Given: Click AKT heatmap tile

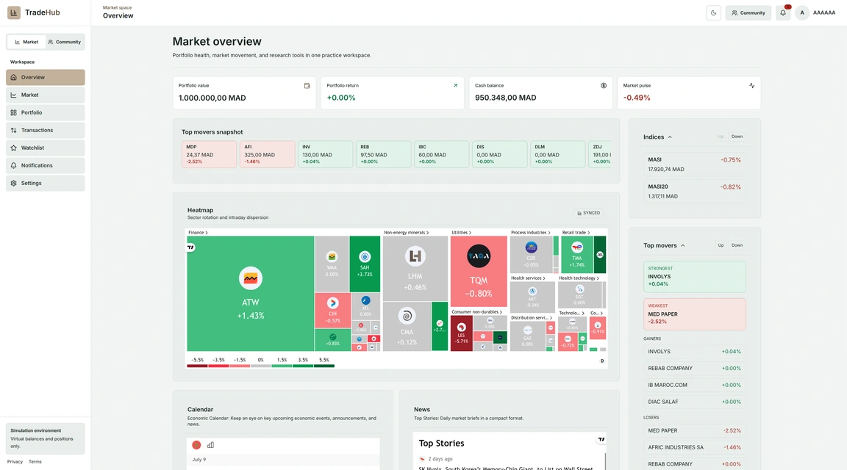Looking at the screenshot, I should pyautogui.click(x=532, y=297).
